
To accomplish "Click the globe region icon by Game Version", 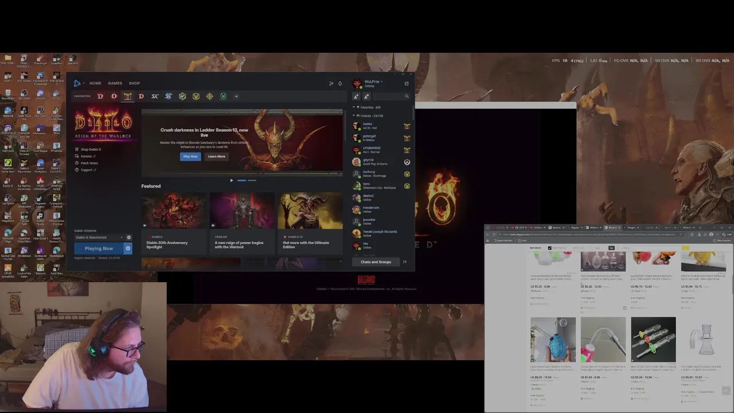I will [128, 237].
